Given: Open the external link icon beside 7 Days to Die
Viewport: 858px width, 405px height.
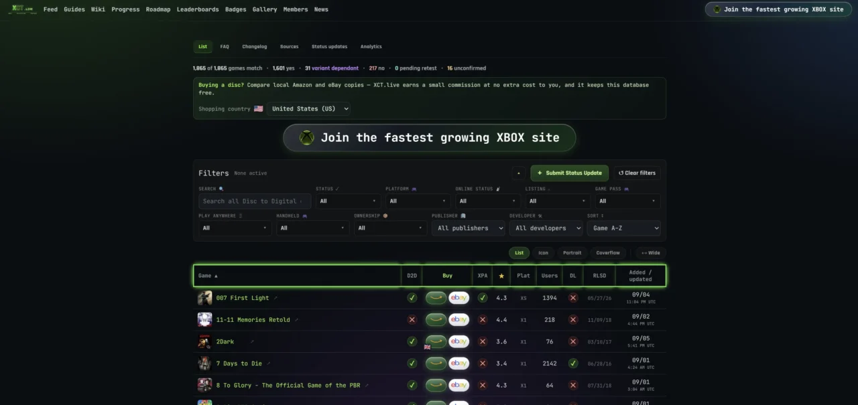Looking at the screenshot, I should pyautogui.click(x=269, y=363).
